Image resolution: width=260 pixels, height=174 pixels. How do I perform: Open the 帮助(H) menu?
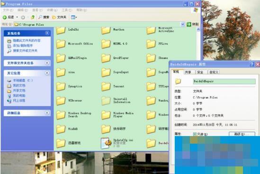(81, 10)
